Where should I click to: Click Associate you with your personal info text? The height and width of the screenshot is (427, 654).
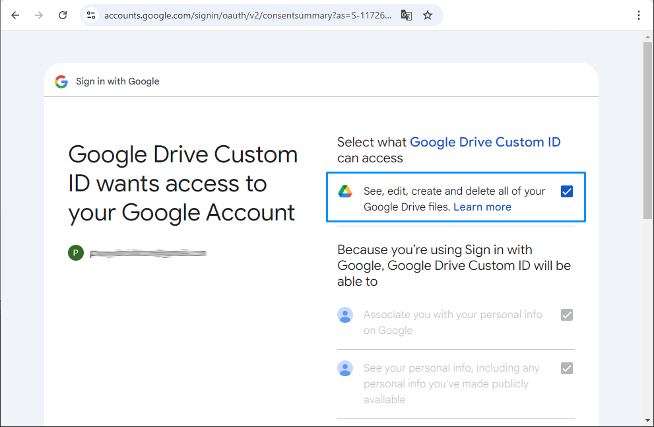(x=453, y=322)
